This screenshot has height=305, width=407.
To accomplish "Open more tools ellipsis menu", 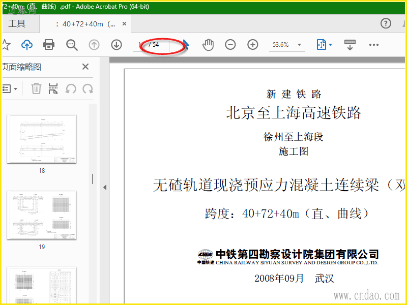I will point(373,45).
